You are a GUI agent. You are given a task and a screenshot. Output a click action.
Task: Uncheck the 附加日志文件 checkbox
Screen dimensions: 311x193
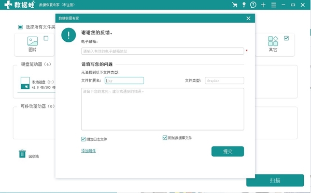(x=83, y=139)
